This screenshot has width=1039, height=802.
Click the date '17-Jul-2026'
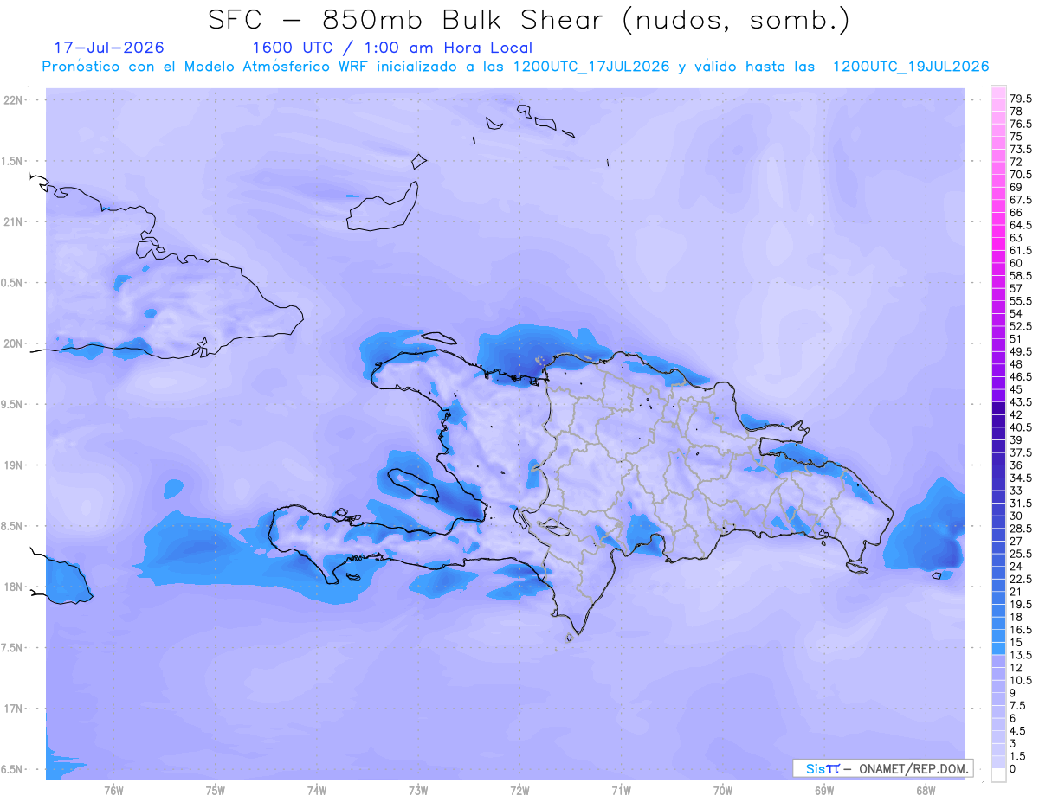point(109,48)
